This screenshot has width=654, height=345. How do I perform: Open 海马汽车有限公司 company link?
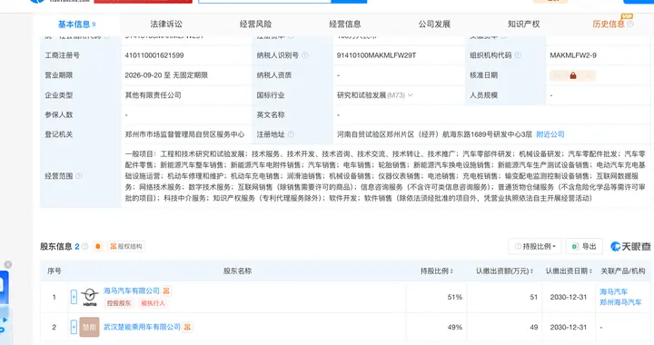click(132, 291)
